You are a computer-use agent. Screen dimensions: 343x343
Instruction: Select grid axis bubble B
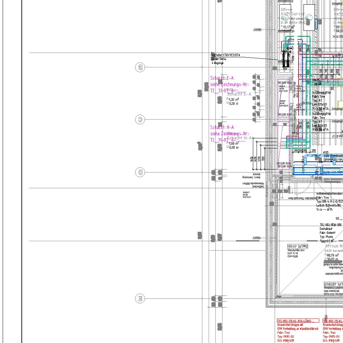tap(140, 67)
